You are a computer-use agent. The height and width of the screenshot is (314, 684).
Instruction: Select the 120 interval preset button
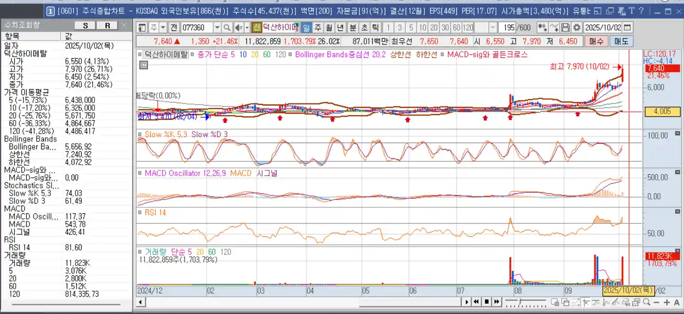(468, 28)
